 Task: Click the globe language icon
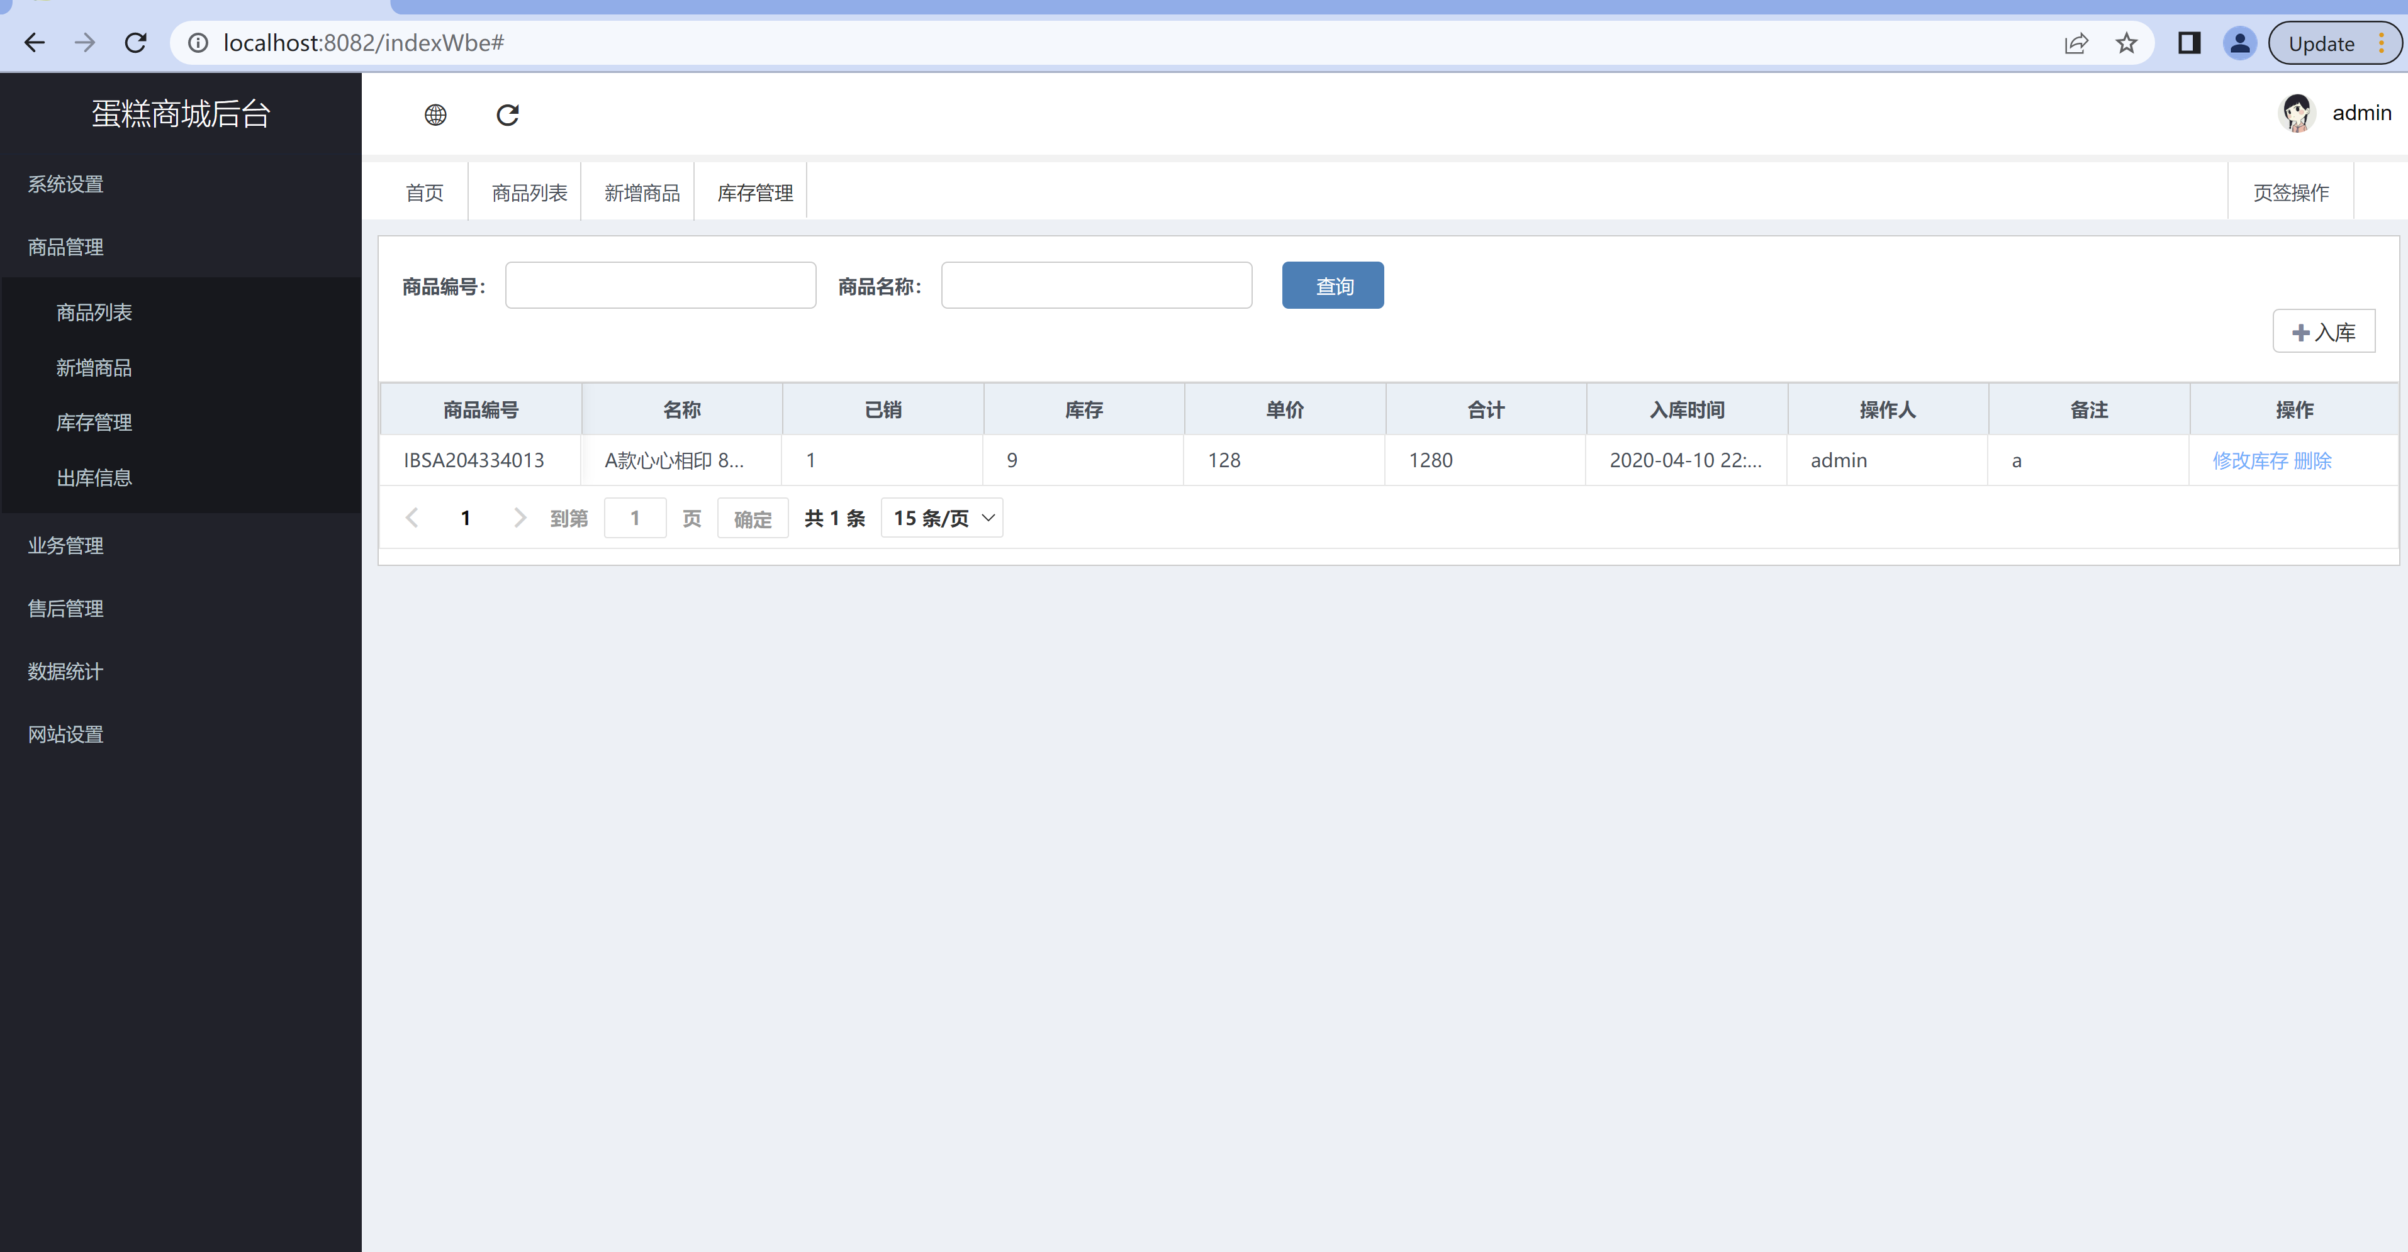(x=435, y=115)
